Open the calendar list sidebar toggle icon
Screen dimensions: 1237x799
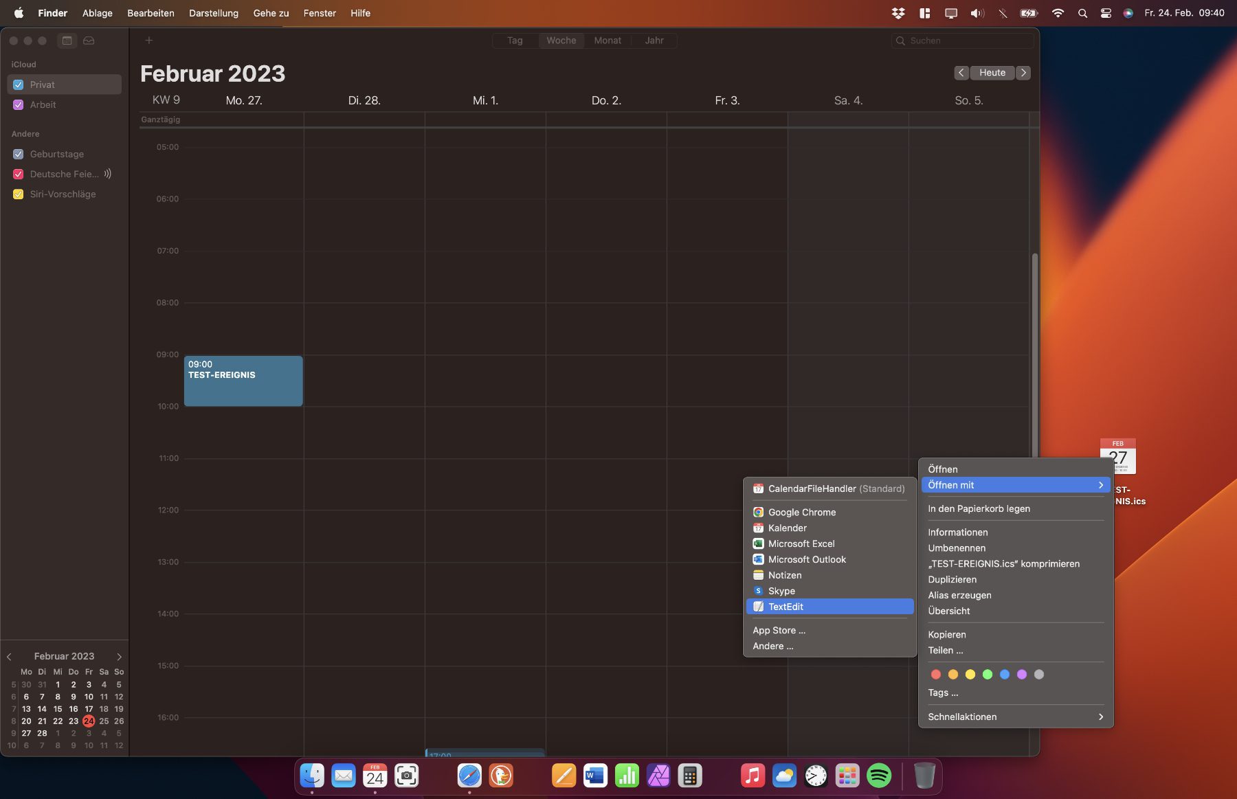[x=67, y=41]
